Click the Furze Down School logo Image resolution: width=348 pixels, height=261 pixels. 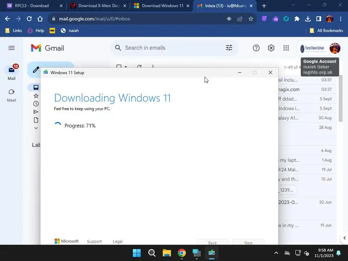[313, 48]
